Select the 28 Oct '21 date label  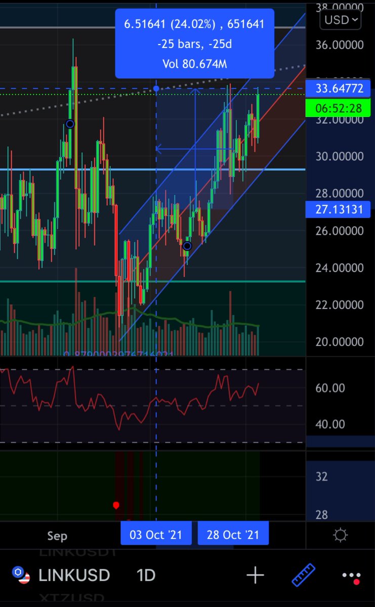(233, 535)
